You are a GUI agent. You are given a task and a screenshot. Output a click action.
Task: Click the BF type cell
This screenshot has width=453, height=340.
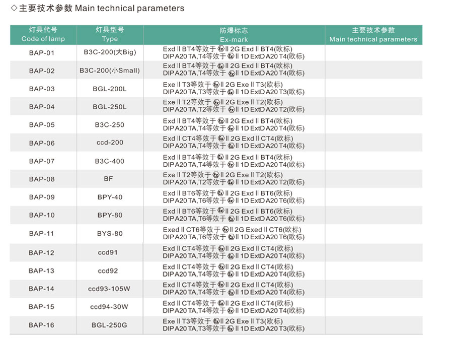[108, 179]
